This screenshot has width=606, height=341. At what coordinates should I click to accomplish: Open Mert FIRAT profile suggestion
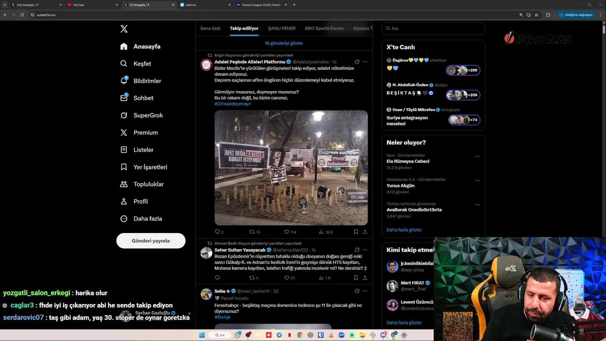[x=410, y=286]
